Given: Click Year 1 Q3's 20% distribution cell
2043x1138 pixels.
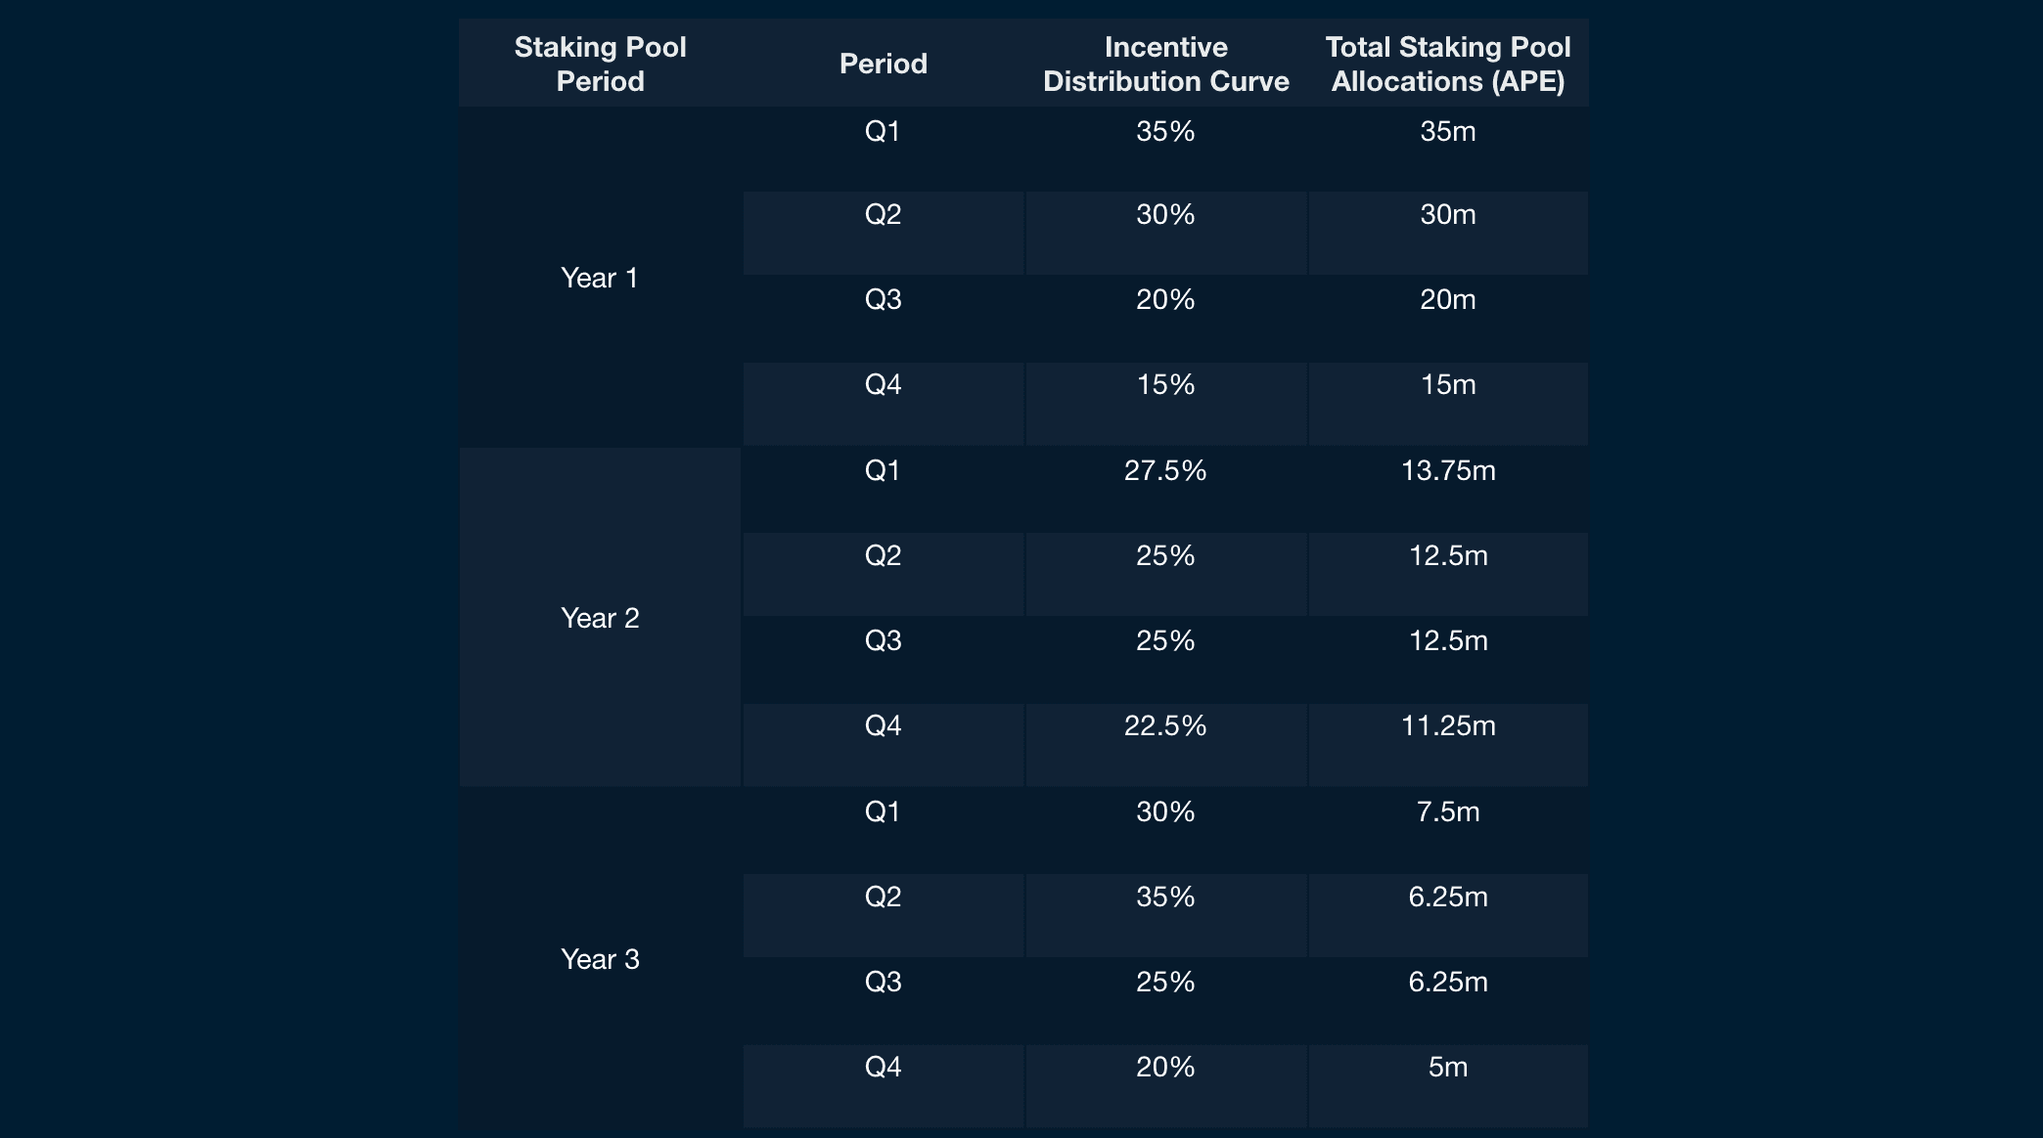Looking at the screenshot, I should (x=1165, y=300).
